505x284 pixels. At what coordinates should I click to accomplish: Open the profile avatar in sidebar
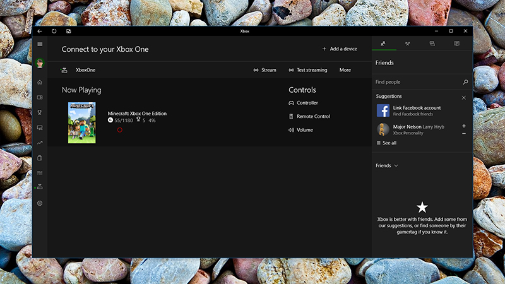[x=40, y=63]
